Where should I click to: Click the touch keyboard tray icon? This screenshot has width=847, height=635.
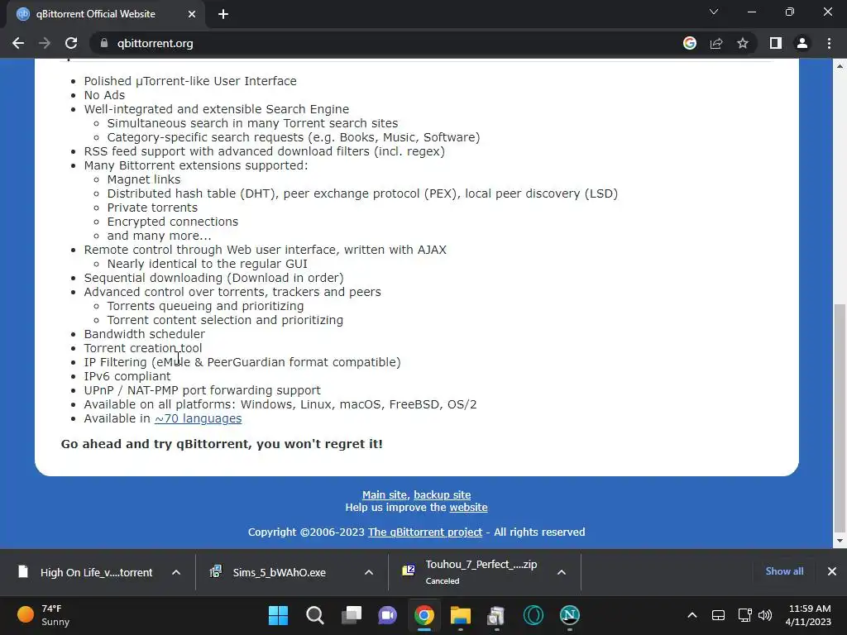coord(718,615)
